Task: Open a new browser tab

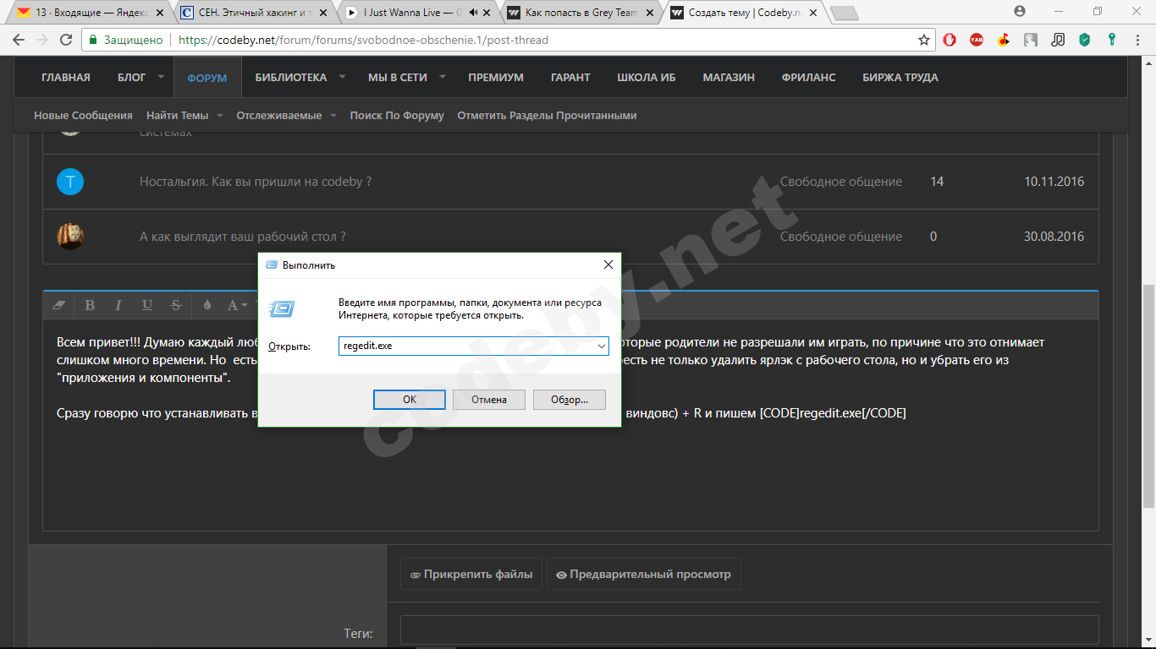Action: 844,13
